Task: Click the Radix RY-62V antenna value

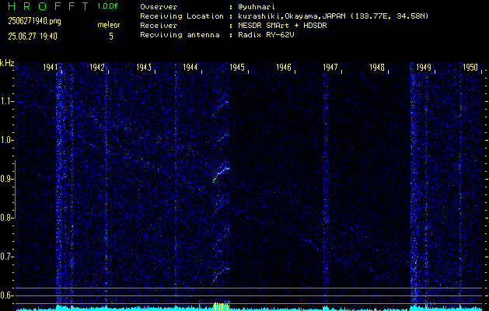Action: coord(266,35)
